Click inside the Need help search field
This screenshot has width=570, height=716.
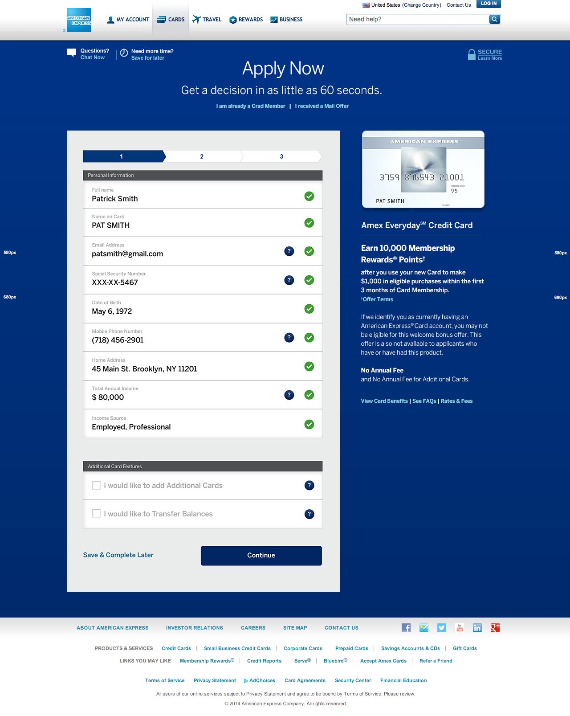418,19
